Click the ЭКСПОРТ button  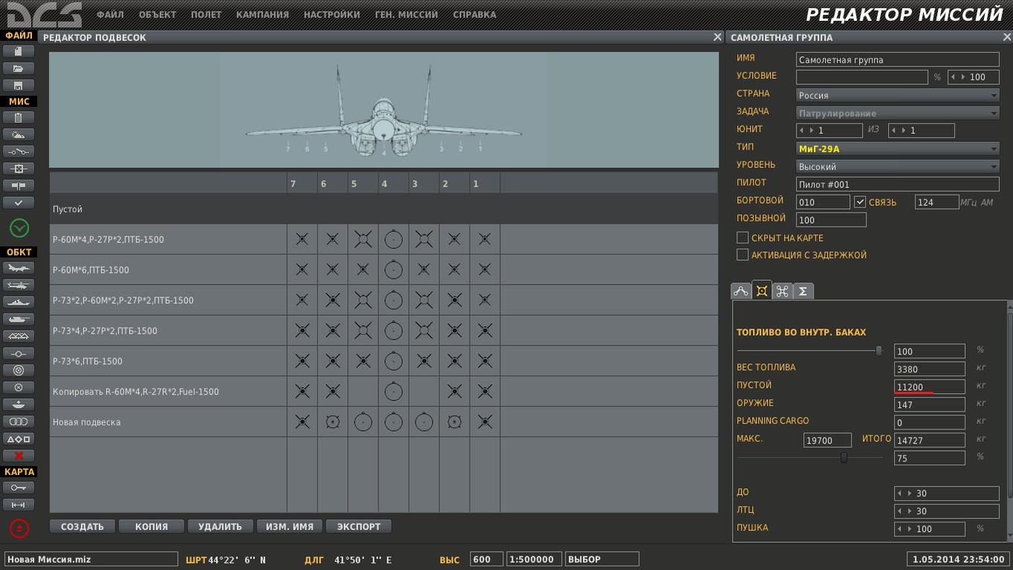[x=359, y=527]
